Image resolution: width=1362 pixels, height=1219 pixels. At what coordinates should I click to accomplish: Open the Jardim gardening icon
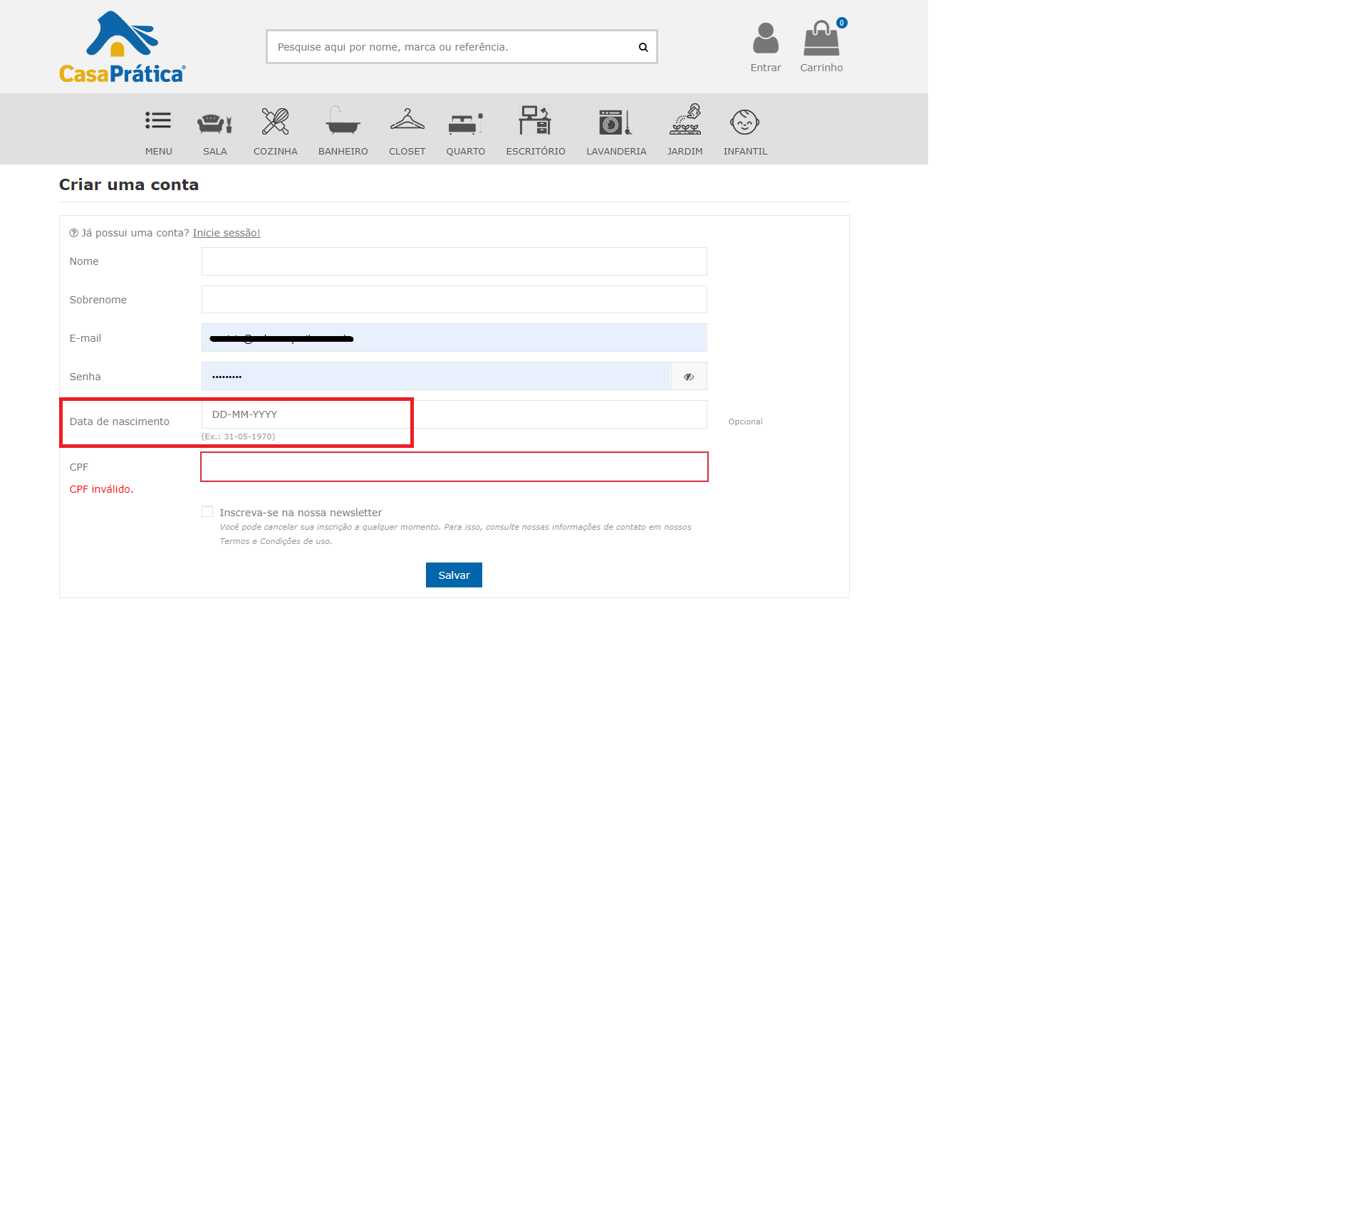(685, 120)
